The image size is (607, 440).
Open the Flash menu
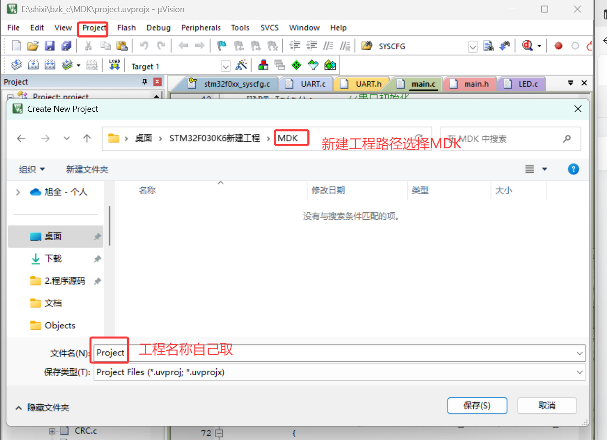[126, 28]
